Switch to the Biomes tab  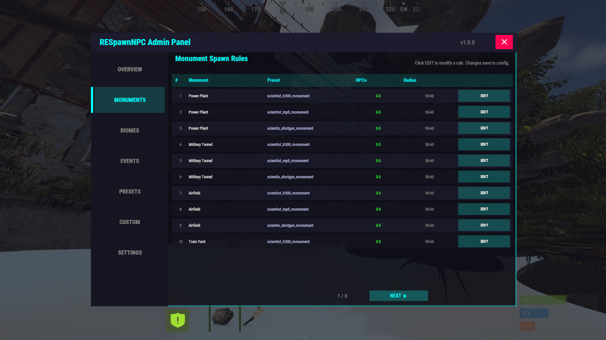click(129, 130)
